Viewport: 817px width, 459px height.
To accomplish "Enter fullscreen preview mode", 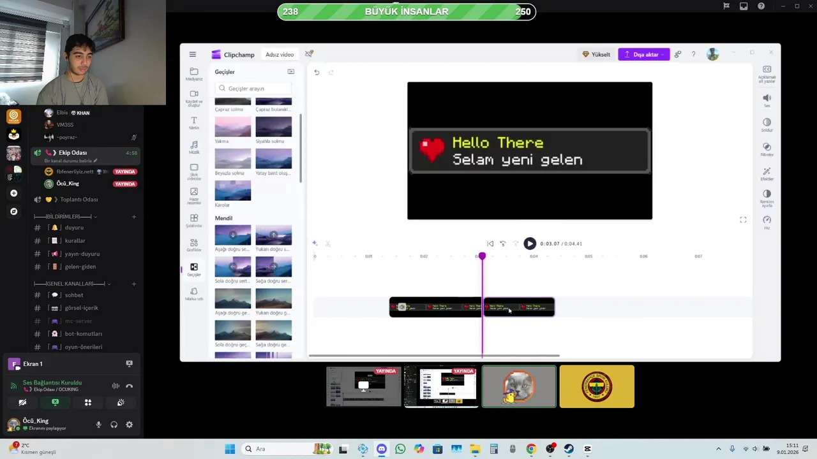I will click(x=743, y=219).
